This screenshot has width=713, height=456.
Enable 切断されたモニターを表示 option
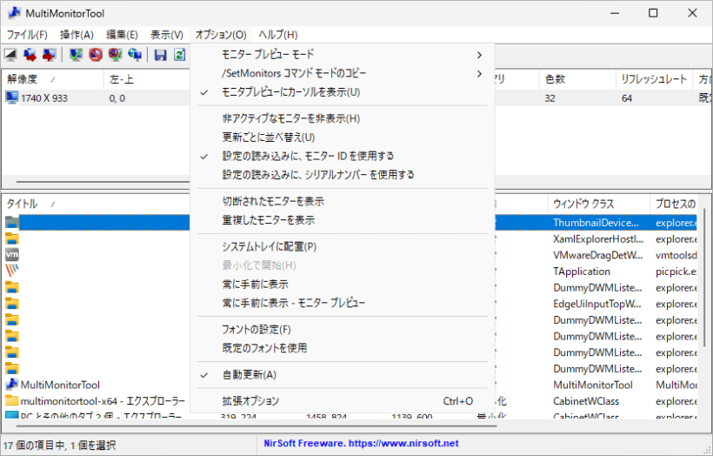[342, 201]
